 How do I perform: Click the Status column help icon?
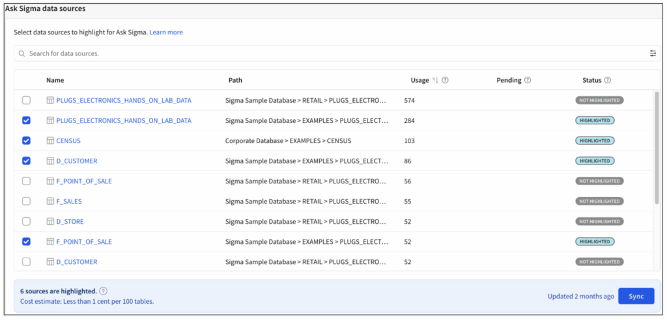(607, 81)
